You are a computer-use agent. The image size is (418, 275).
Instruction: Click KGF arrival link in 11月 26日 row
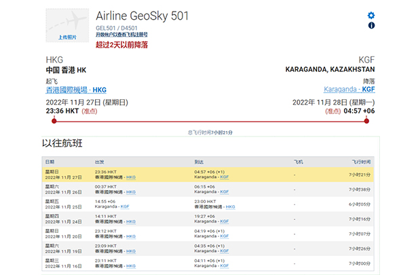click(x=225, y=192)
